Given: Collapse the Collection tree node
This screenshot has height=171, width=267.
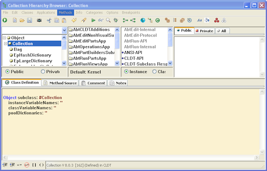Looking at the screenshot, I should point(6,44).
